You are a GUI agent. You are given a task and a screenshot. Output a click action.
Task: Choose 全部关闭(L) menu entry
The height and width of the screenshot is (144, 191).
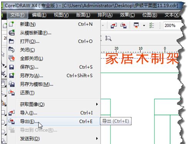[54, 59]
